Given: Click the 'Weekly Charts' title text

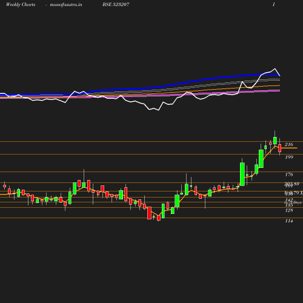Looking at the screenshot, I should point(21,5).
